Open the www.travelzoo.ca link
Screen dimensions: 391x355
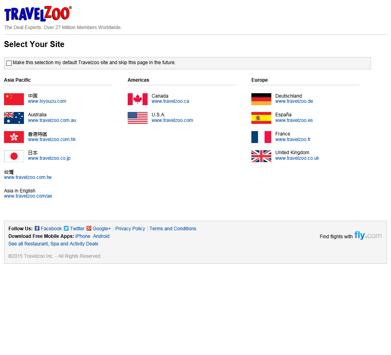(170, 101)
